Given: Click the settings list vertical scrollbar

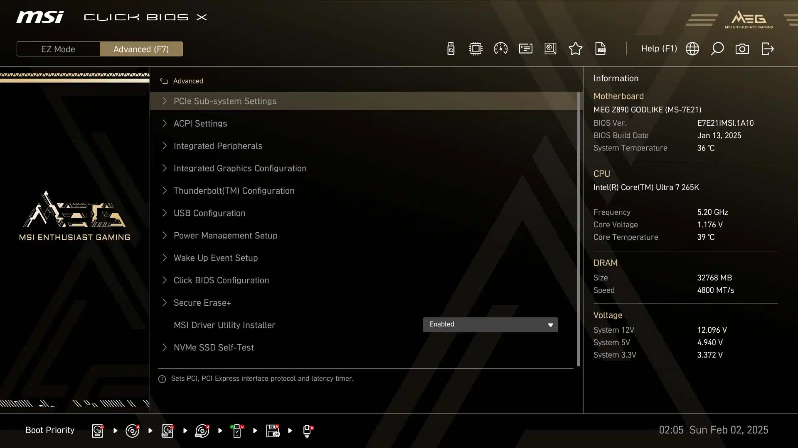Looking at the screenshot, I should (x=579, y=229).
